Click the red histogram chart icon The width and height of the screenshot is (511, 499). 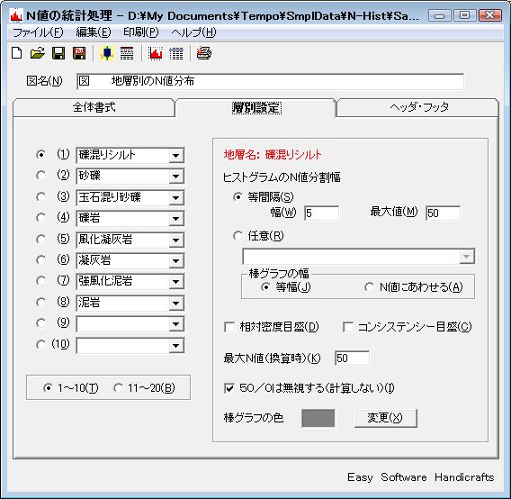click(155, 53)
